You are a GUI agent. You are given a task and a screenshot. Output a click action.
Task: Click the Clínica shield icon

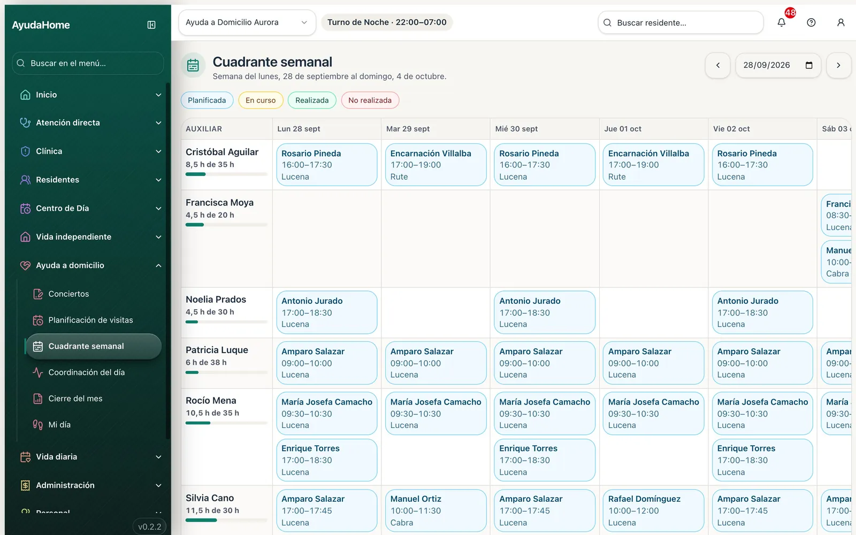pyautogui.click(x=25, y=151)
